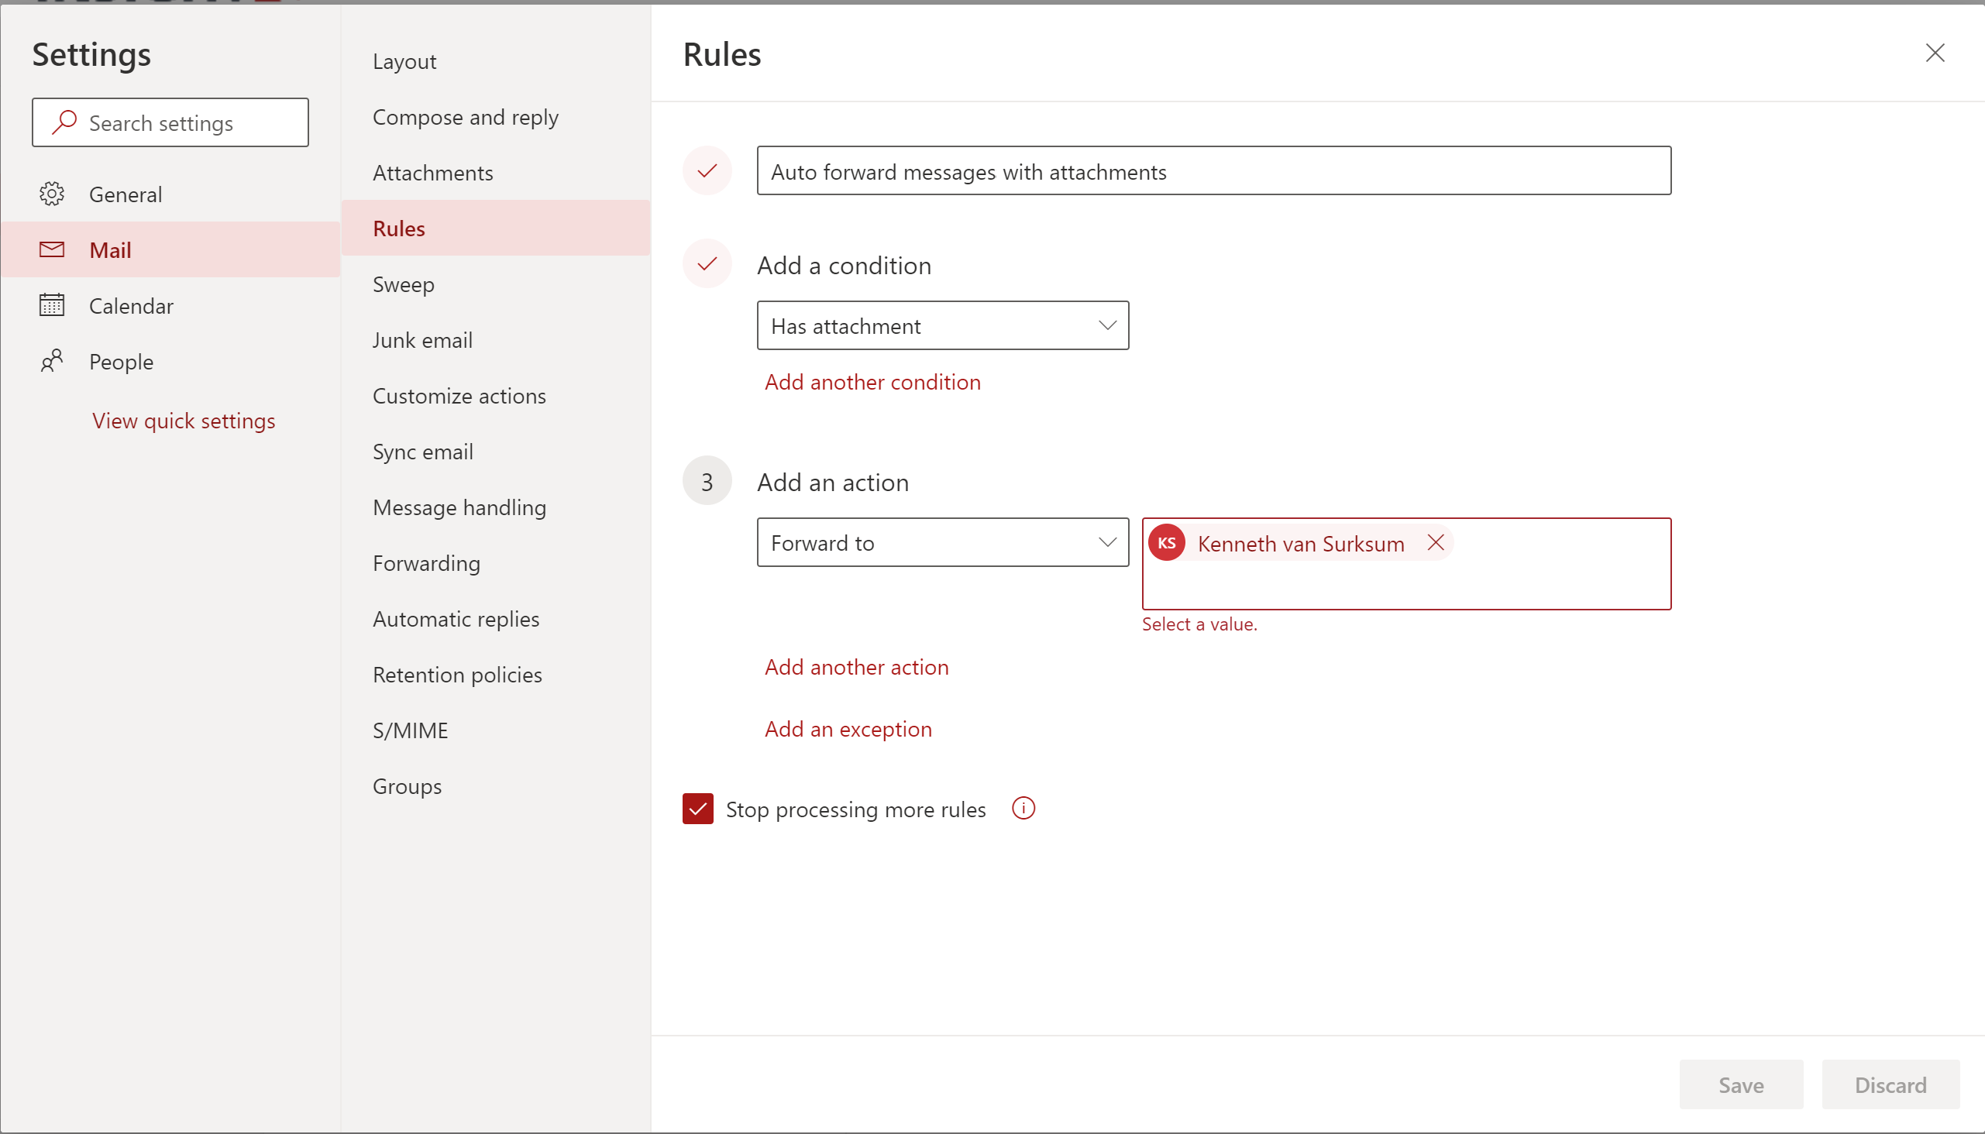Open the Forward to action dropdown

coord(942,543)
